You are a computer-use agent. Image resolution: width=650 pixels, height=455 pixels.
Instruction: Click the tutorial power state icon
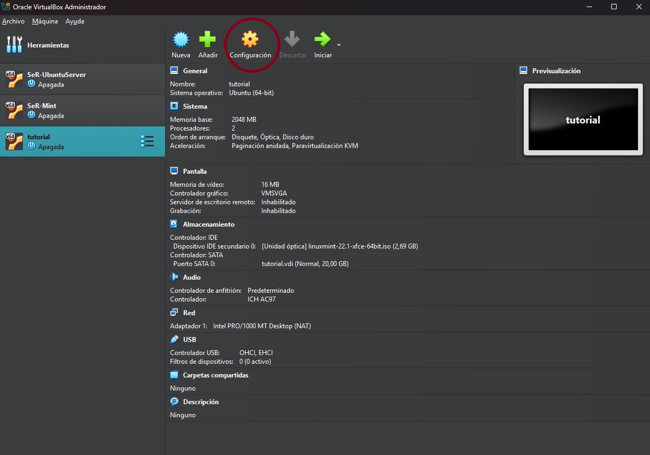pyautogui.click(x=32, y=146)
